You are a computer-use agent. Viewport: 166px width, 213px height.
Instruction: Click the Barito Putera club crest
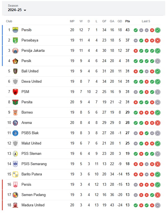coord(15,174)
